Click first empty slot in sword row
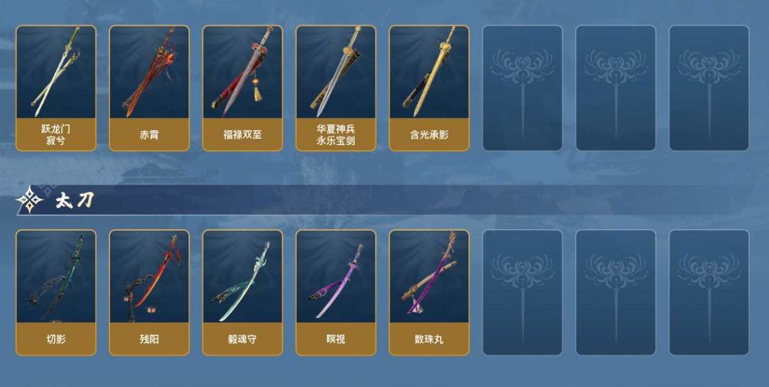The height and width of the screenshot is (387, 769). point(523,88)
